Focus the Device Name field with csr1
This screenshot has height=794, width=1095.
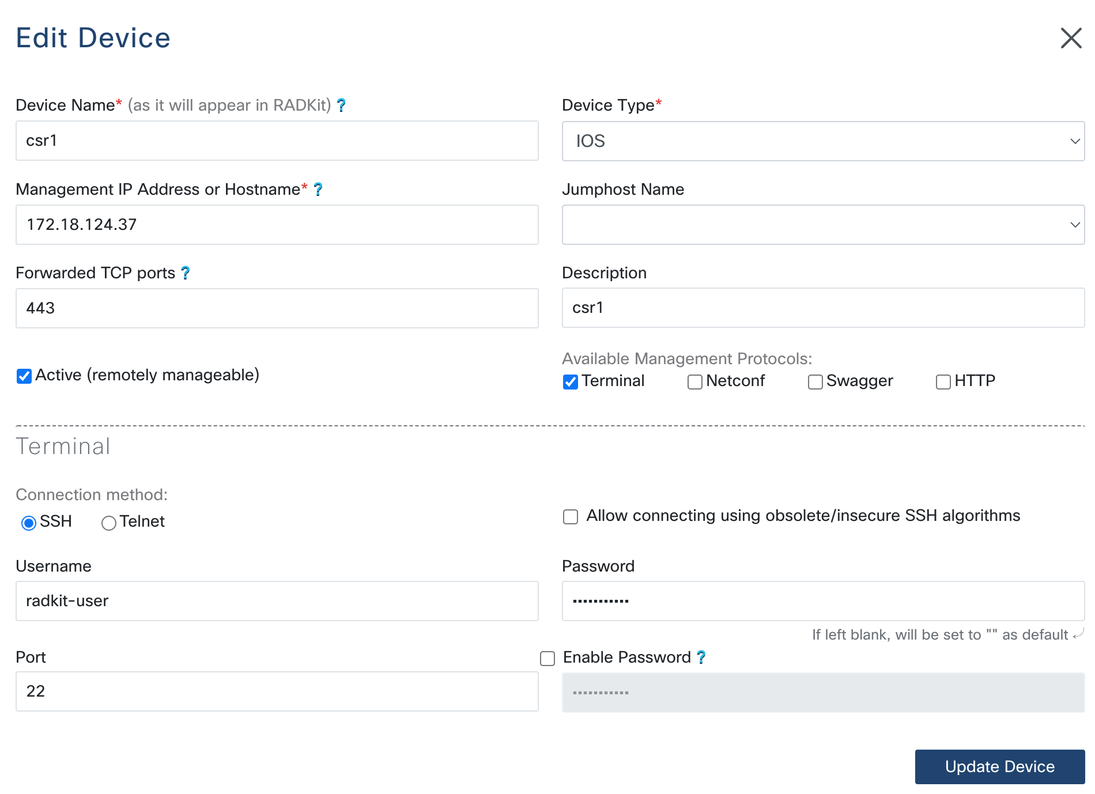[277, 141]
